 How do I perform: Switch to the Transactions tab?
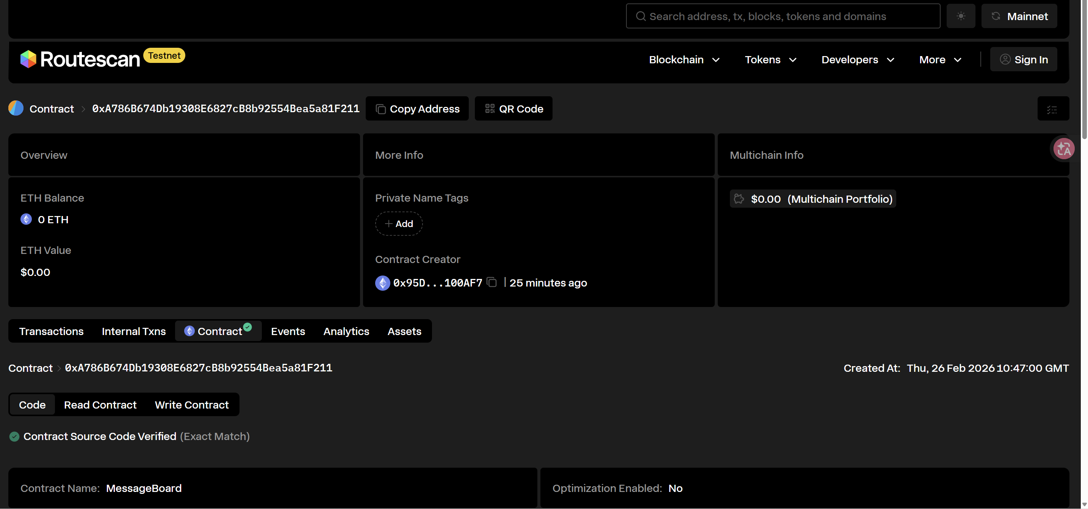(x=51, y=331)
